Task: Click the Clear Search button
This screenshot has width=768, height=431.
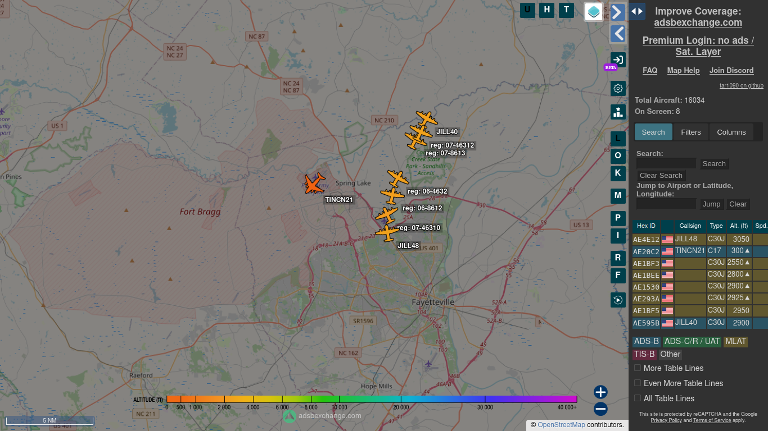Action: 661,176
